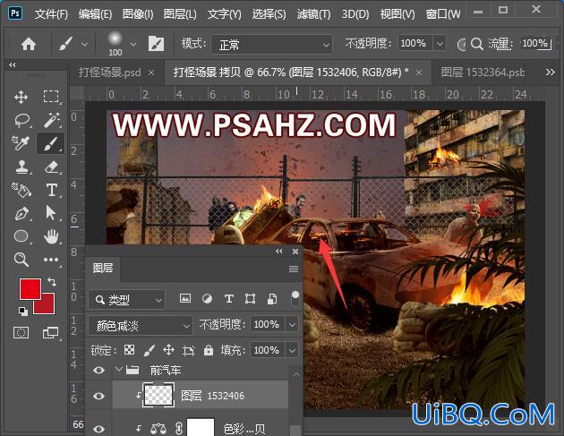564x436 pixels.
Task: Select the Magic Wand tool
Action: point(51,120)
